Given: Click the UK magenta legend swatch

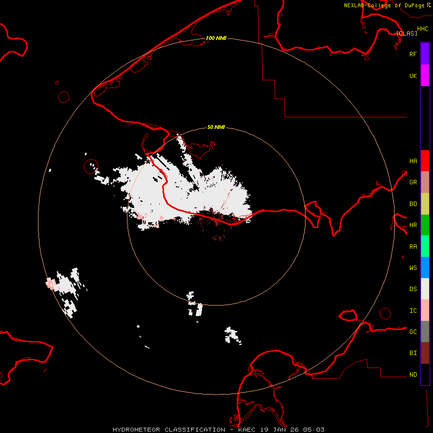Looking at the screenshot, I should (425, 76).
